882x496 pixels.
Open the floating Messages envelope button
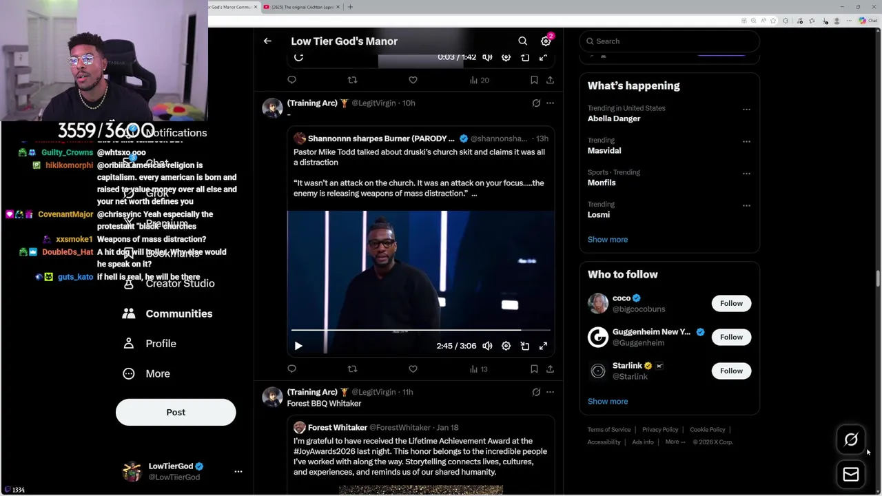pos(851,475)
